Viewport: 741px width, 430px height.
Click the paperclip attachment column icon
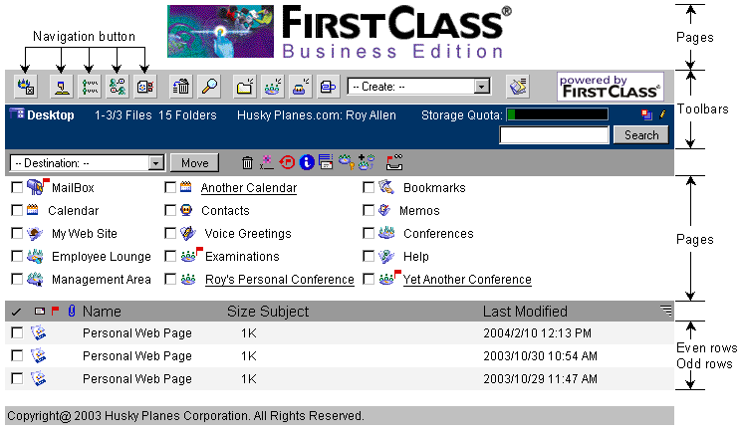click(x=72, y=311)
